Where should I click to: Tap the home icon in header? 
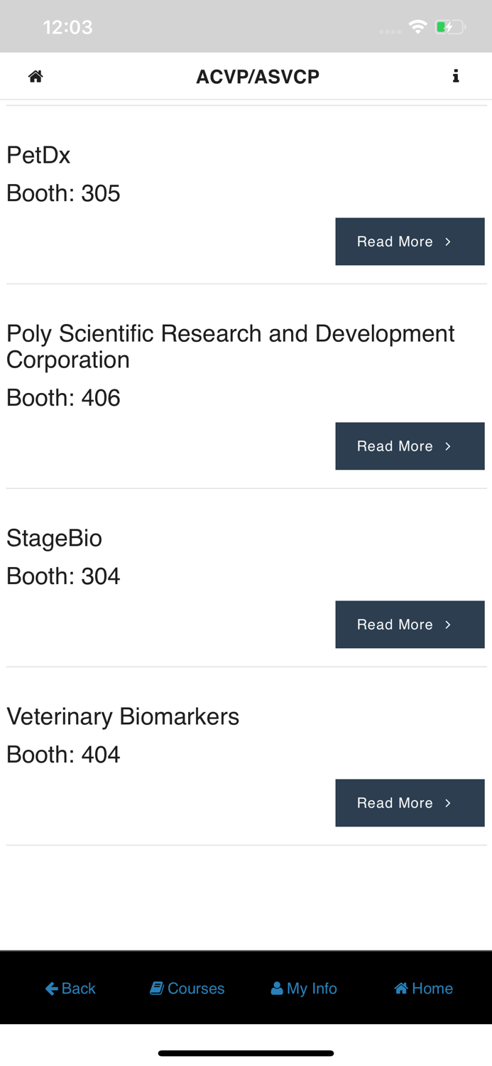35,76
